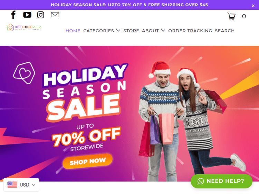This screenshot has width=259, height=195.
Task: Open the USD currency selector
Action: [x=21, y=185]
